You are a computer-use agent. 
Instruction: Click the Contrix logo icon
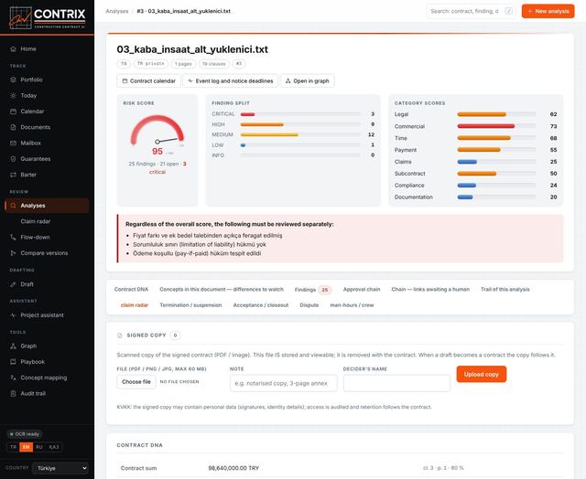click(20, 17)
